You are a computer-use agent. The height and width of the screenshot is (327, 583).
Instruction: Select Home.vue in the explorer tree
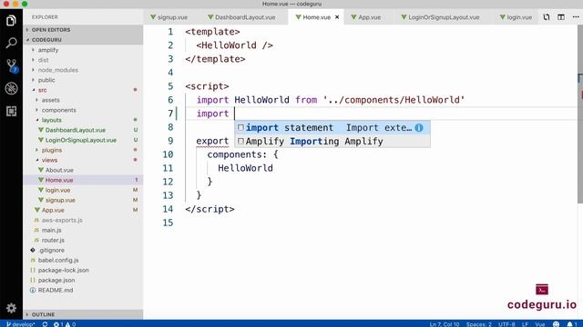[x=83, y=180]
